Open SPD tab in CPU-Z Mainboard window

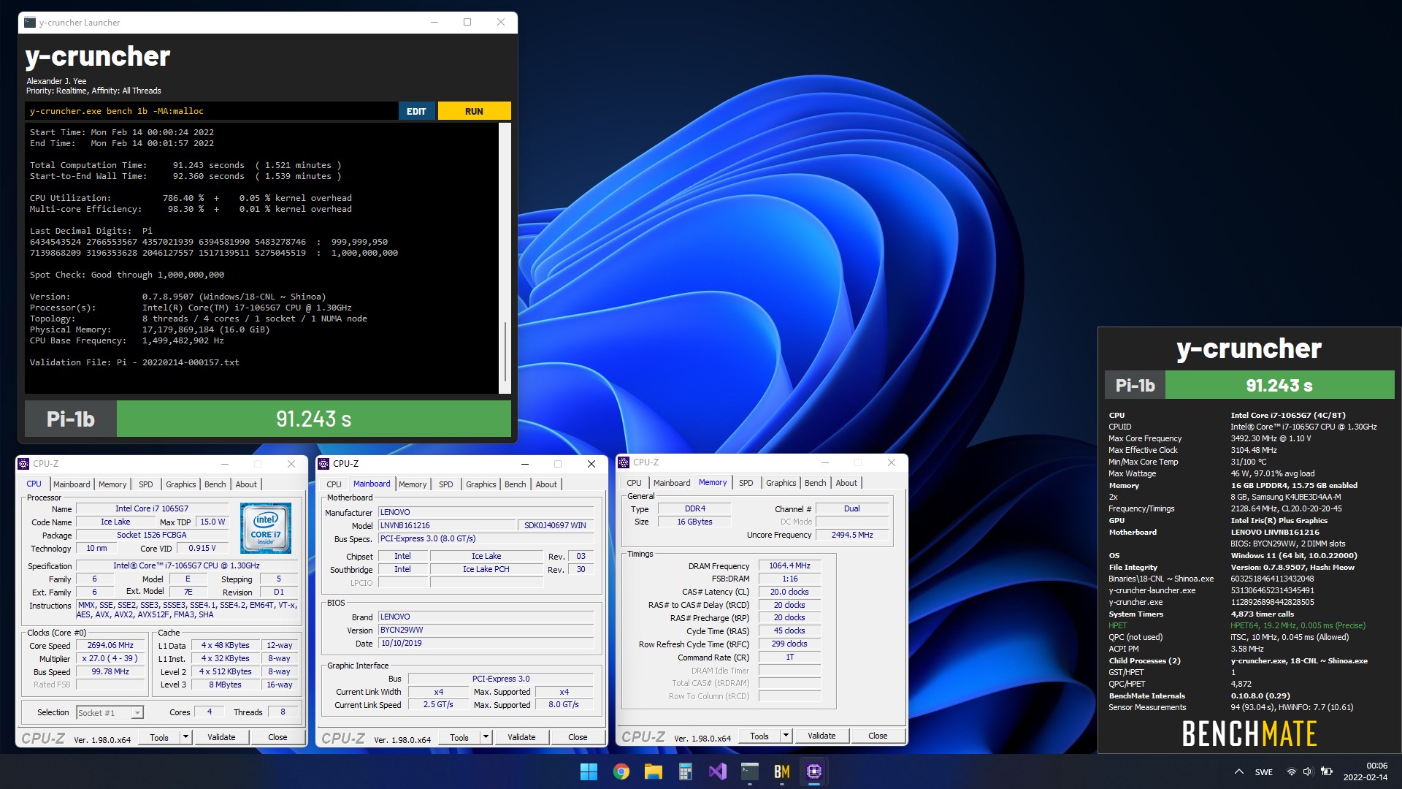[446, 484]
